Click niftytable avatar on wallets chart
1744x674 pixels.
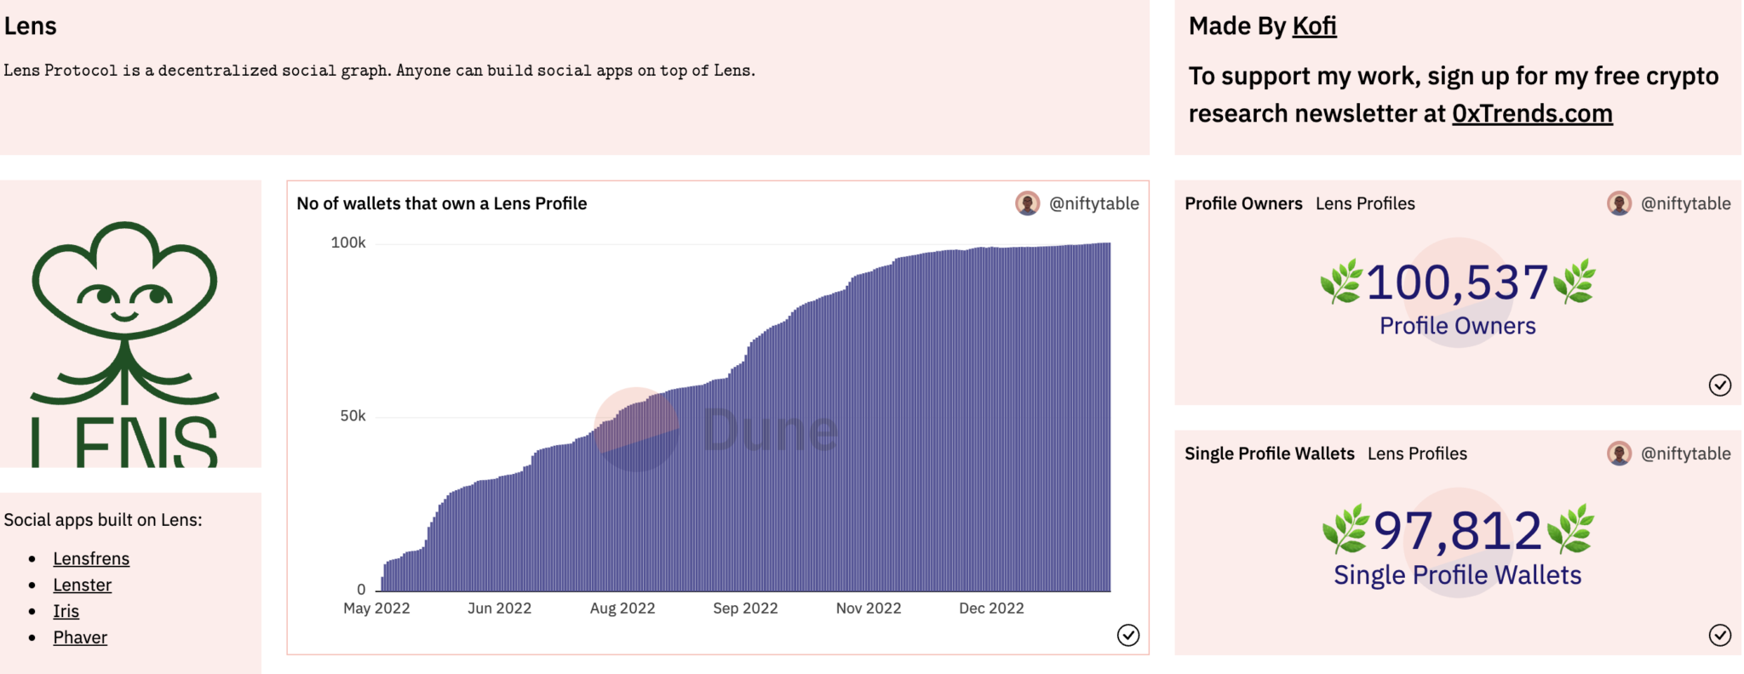[1028, 203]
